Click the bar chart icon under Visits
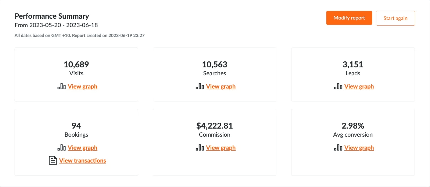 (61, 86)
